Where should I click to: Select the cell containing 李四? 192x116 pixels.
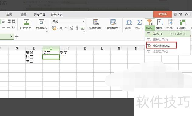pyautogui.click(x=34, y=61)
